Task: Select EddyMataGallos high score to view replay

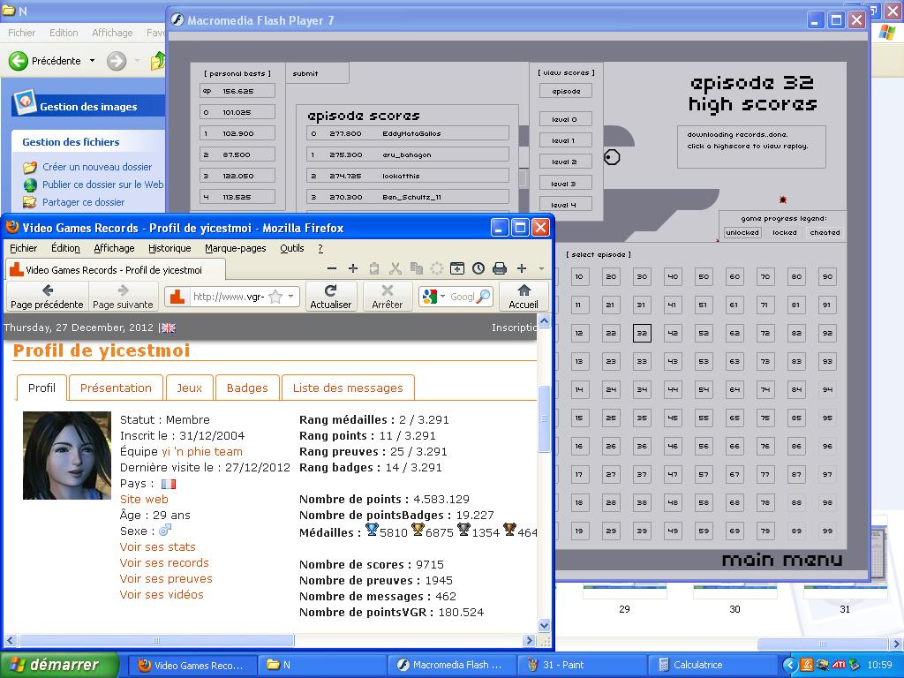Action: (408, 133)
